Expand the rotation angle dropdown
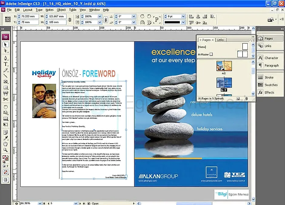The width and height of the screenshot is (285, 205). (x=133, y=16)
